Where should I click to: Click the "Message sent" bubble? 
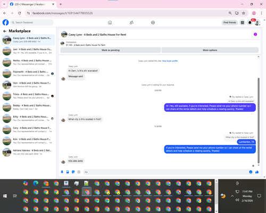(76, 76)
